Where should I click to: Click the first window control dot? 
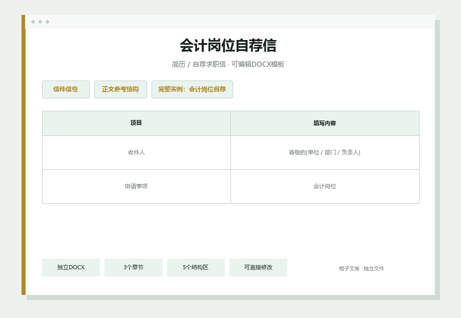pyautogui.click(x=33, y=22)
